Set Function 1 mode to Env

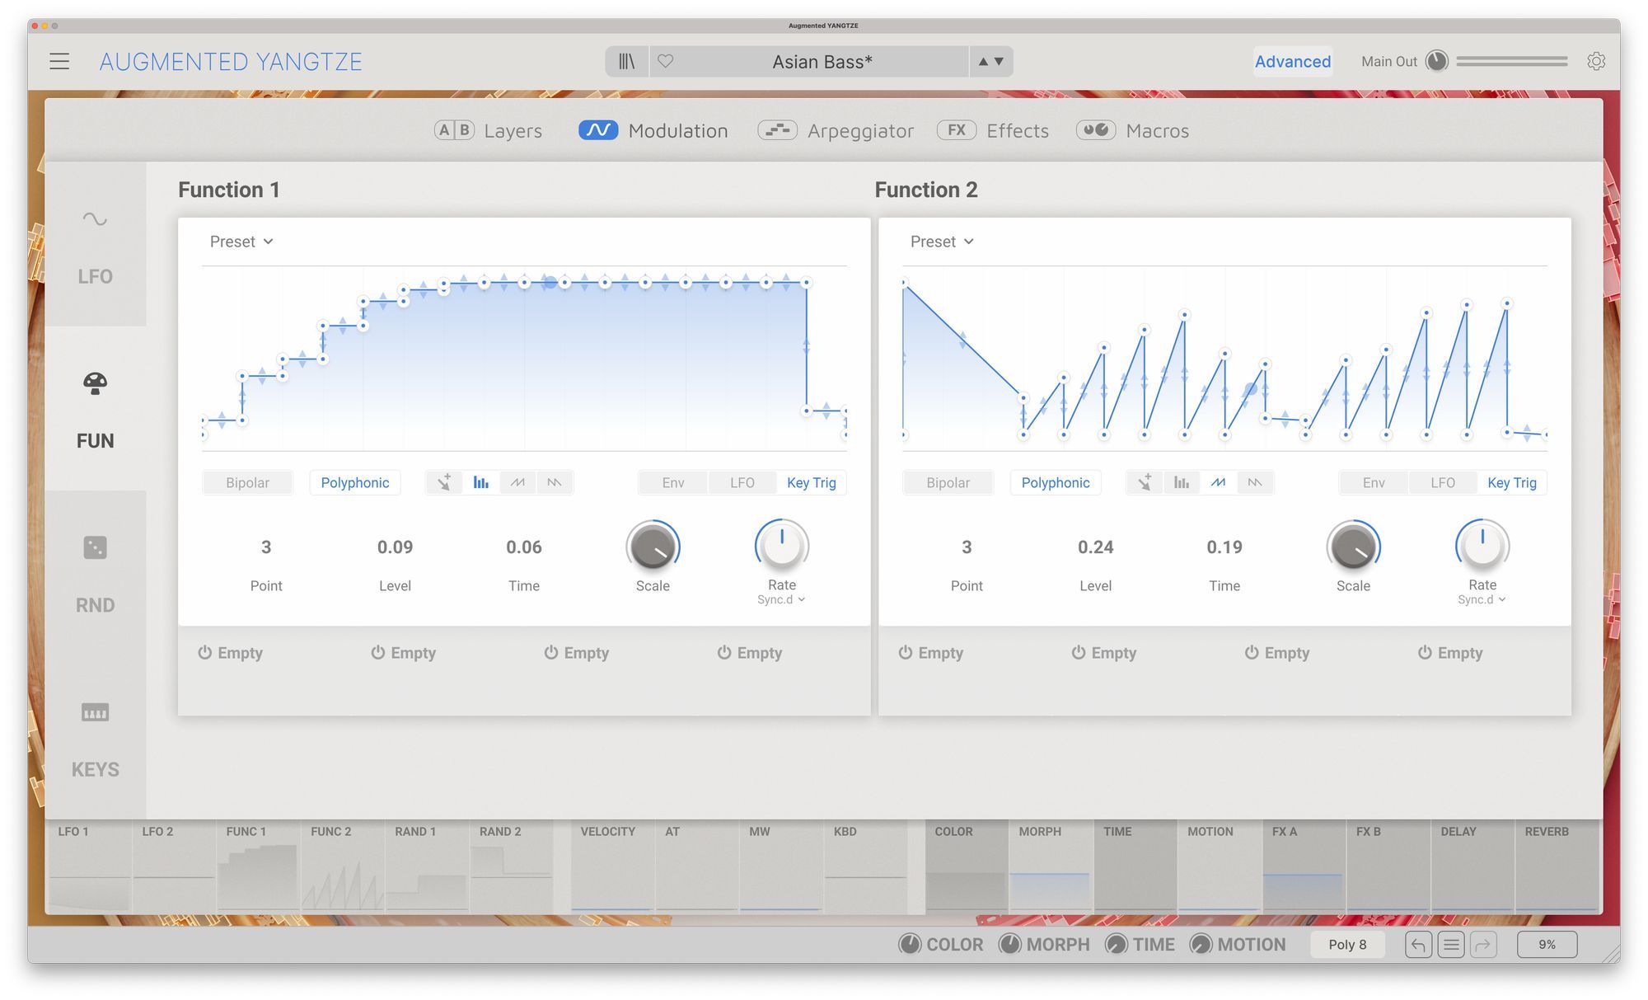click(673, 482)
